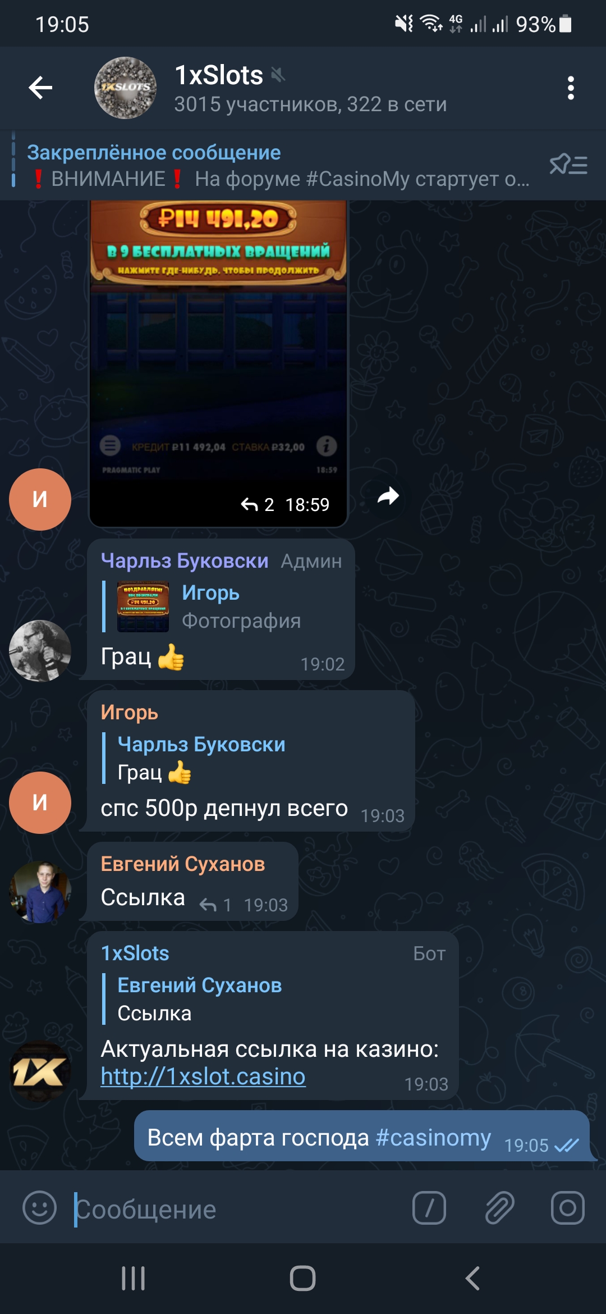Screen dimensions: 606x1314
Task: Open the http://1xslot.casino link
Action: point(203,1076)
